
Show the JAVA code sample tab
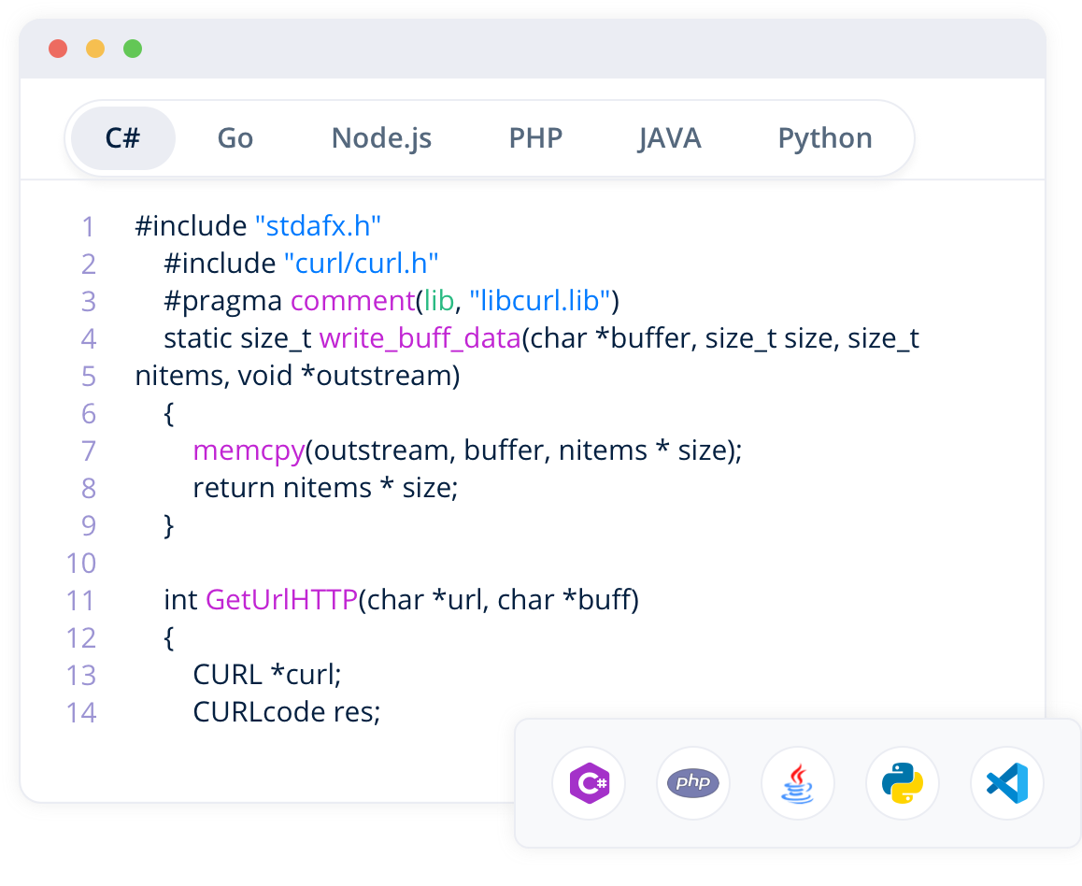(670, 138)
